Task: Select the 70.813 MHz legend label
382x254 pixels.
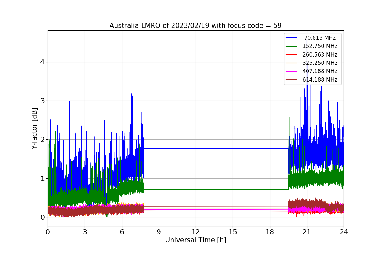Action: pyautogui.click(x=320, y=38)
